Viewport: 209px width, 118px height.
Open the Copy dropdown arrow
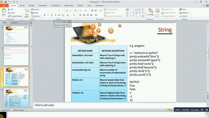click(x=16, y=13)
